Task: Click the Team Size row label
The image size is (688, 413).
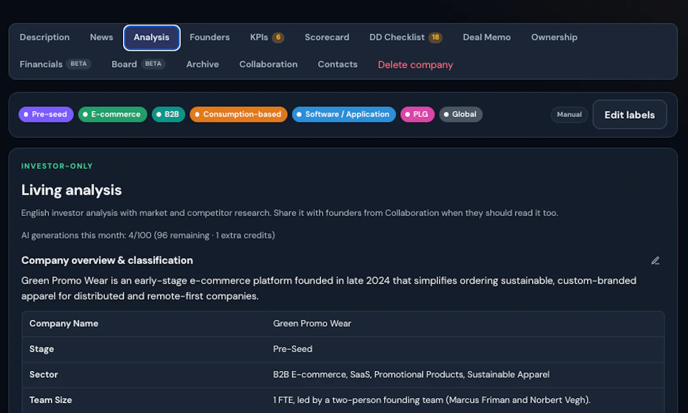Action: tap(50, 400)
